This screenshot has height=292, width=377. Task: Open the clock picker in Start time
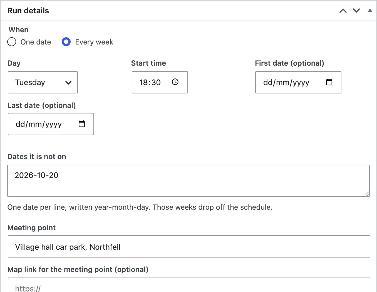pos(175,82)
